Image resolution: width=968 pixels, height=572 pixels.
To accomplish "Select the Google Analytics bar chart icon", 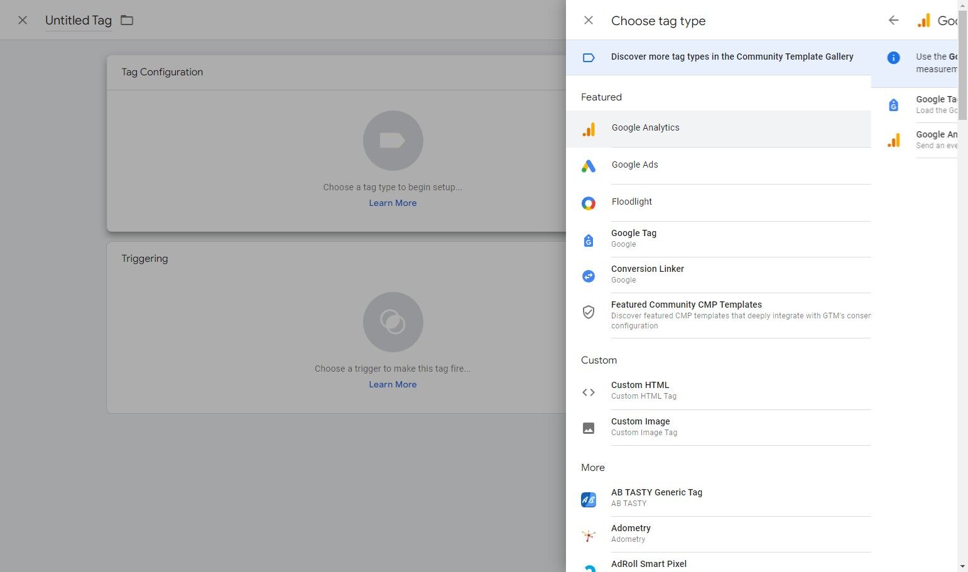I will tap(589, 129).
